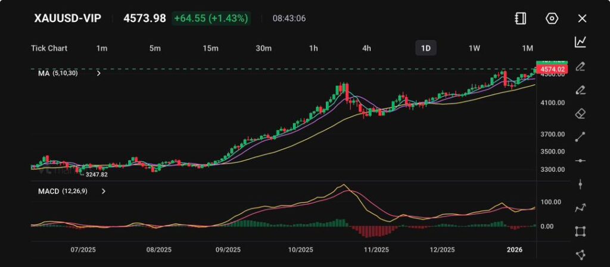Select the vertical line drawing tool

coord(580,184)
